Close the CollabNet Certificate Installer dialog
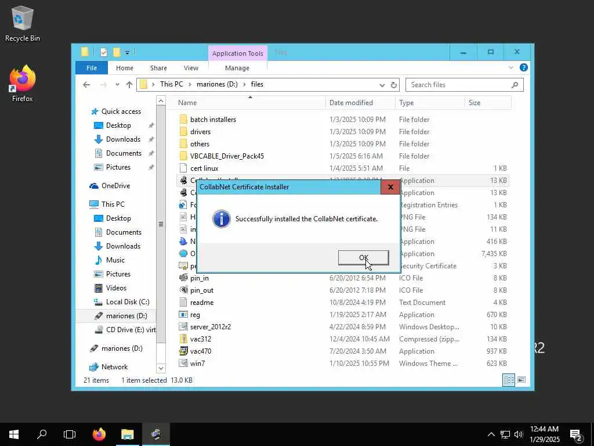 click(x=390, y=187)
